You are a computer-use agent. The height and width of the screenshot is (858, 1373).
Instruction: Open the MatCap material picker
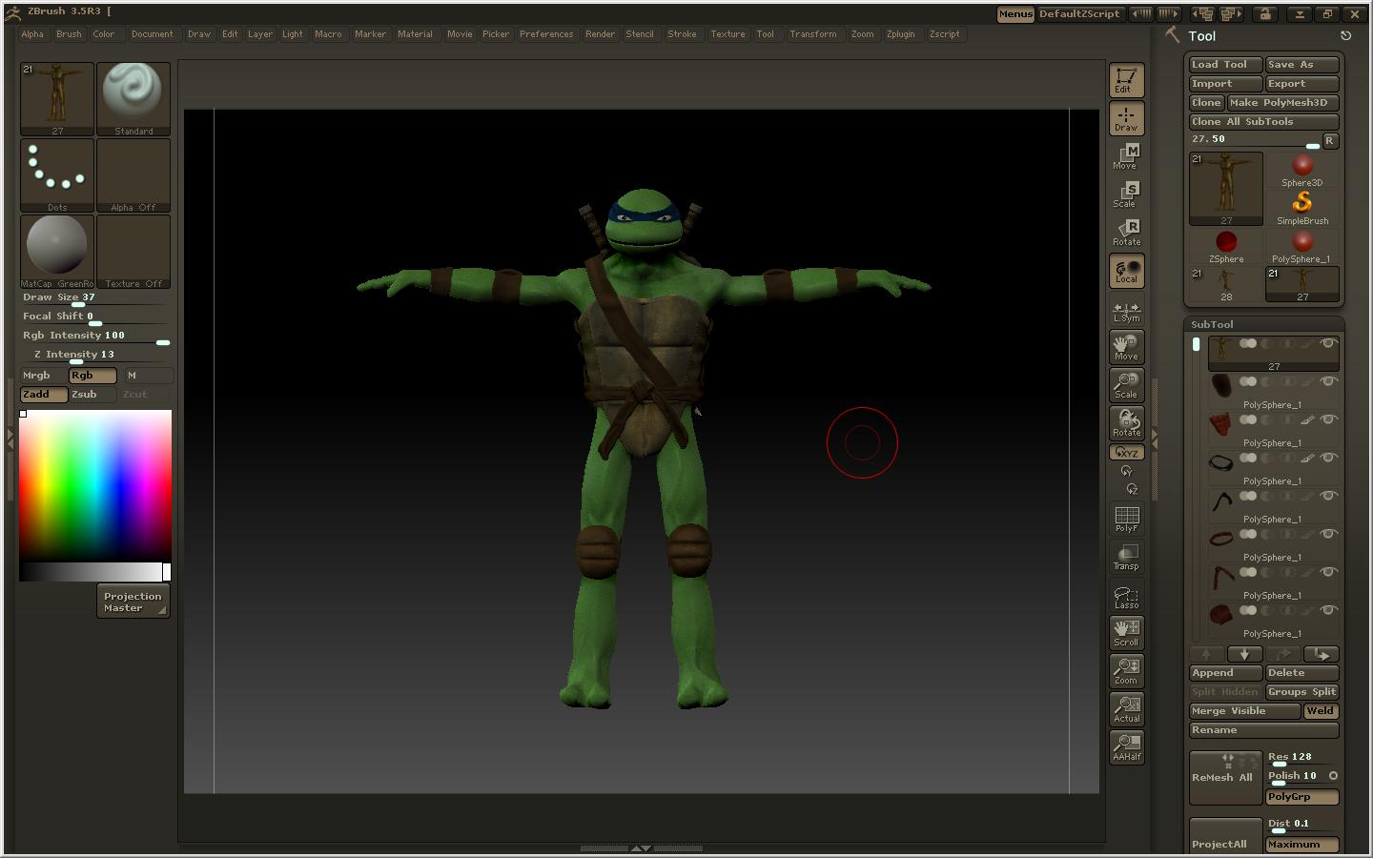coord(57,252)
